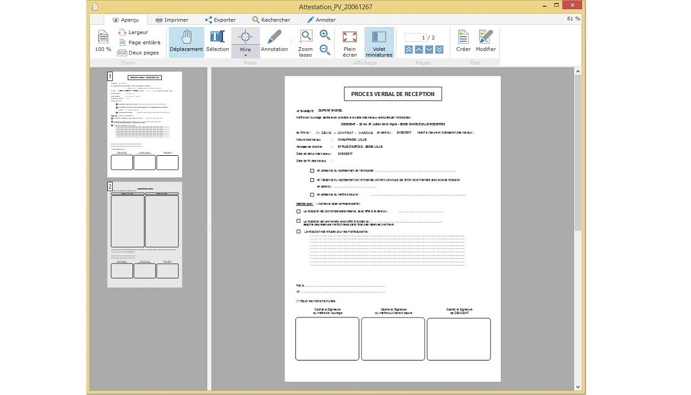
Task: Choose Page entière zoom option
Action: pyautogui.click(x=139, y=43)
